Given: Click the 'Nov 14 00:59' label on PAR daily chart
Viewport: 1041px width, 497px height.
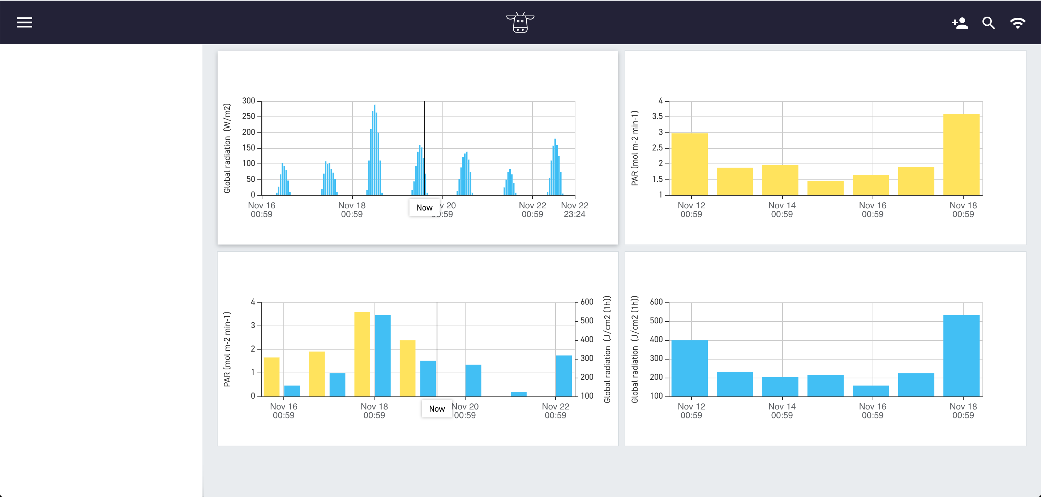Looking at the screenshot, I should (782, 210).
